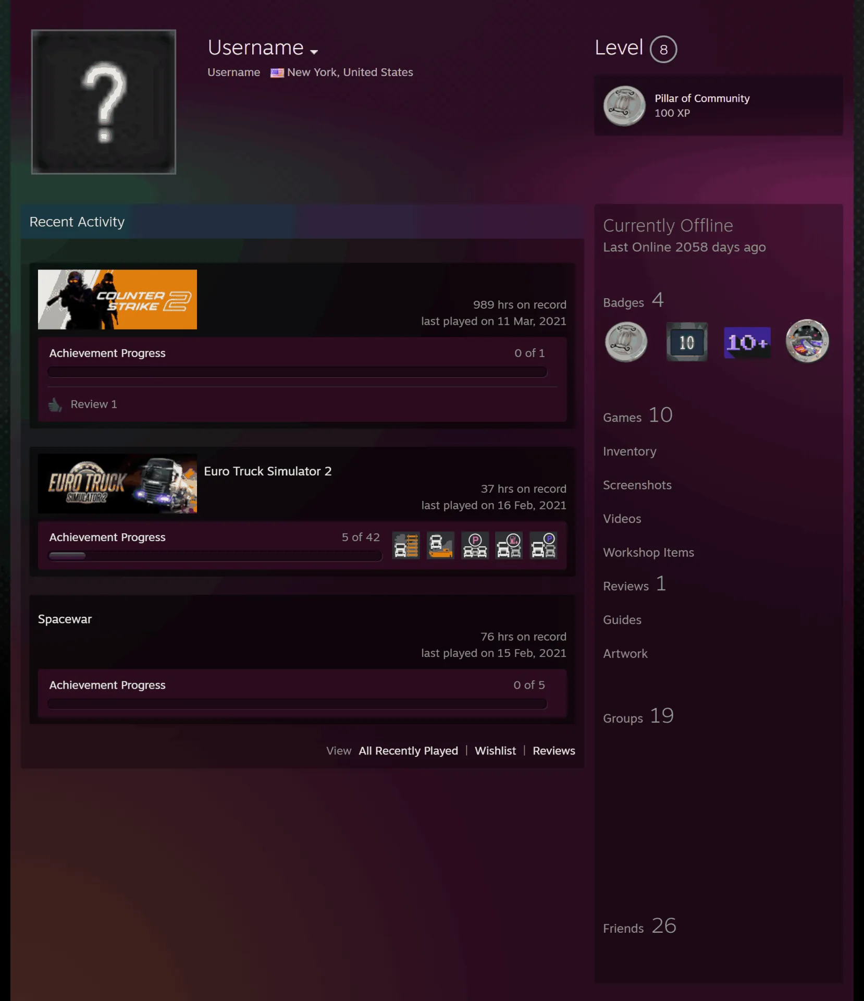Image resolution: width=864 pixels, height=1001 pixels.
Task: Open the Workshop Items link
Action: (x=648, y=553)
